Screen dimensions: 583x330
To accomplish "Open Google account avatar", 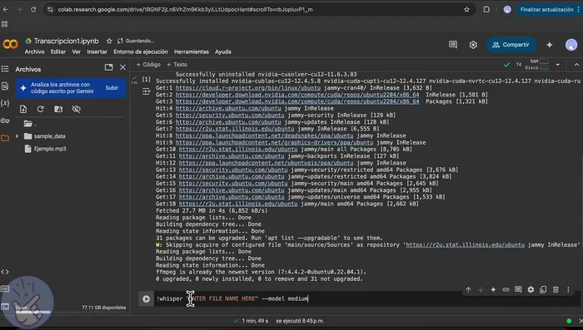I will [571, 45].
